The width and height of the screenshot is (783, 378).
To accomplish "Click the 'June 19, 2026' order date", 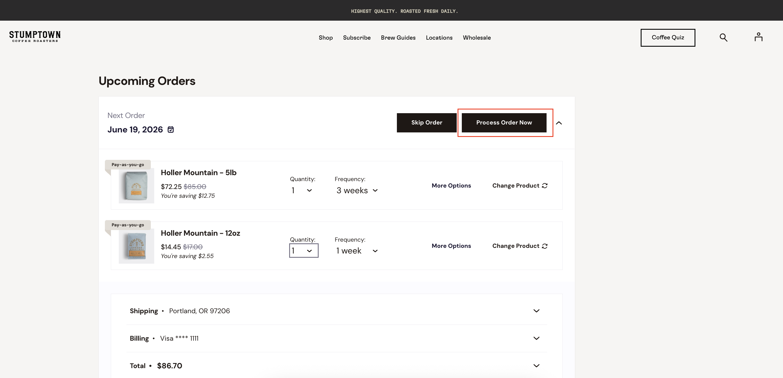I will 135,130.
